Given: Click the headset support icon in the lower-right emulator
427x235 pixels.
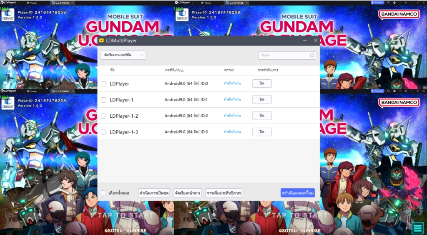Looking at the screenshot, I should tap(388, 91).
